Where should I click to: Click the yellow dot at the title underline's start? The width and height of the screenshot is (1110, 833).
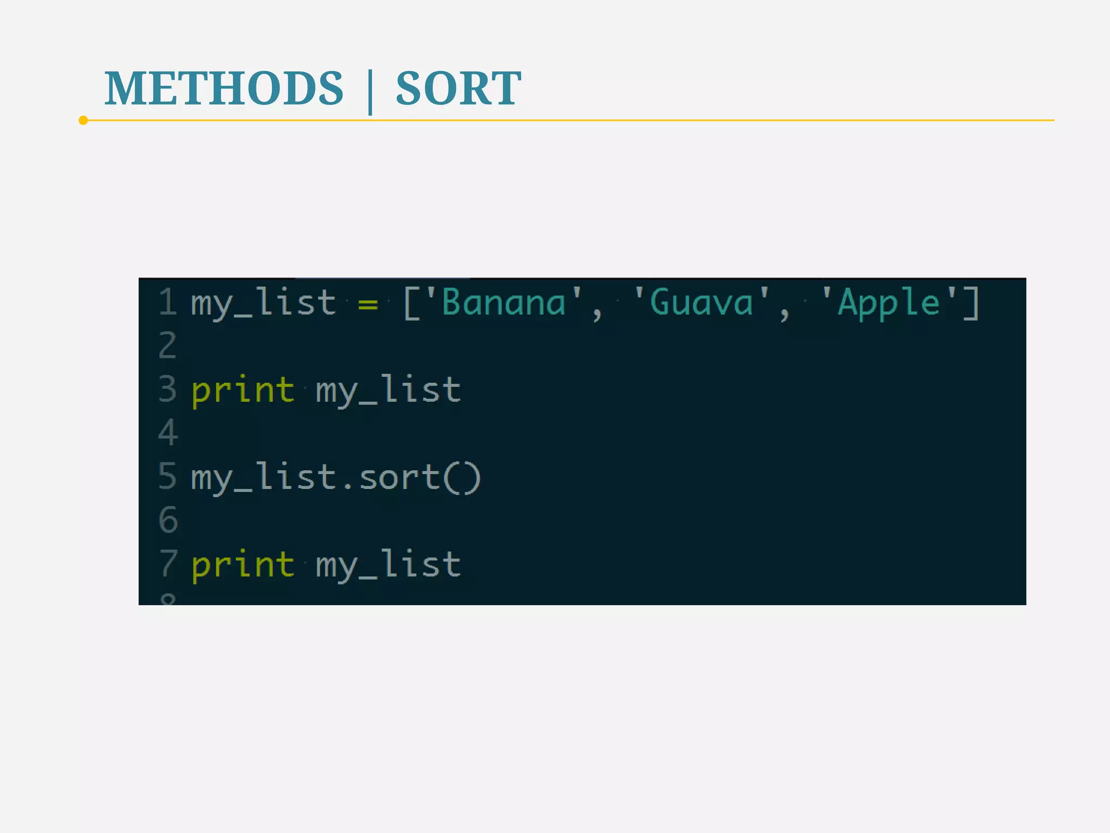(83, 120)
